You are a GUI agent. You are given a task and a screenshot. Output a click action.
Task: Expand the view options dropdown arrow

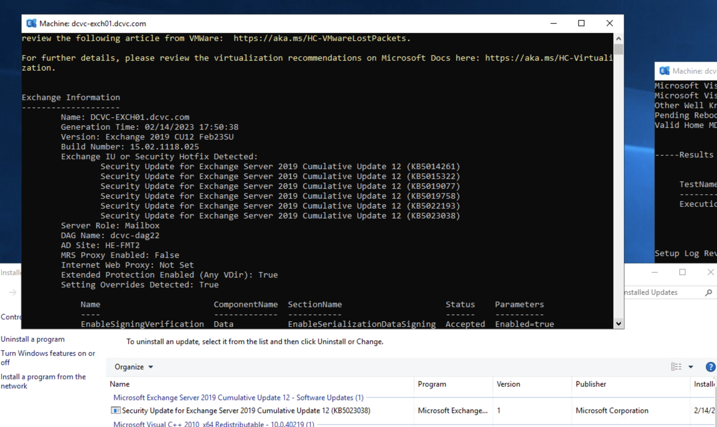(691, 367)
